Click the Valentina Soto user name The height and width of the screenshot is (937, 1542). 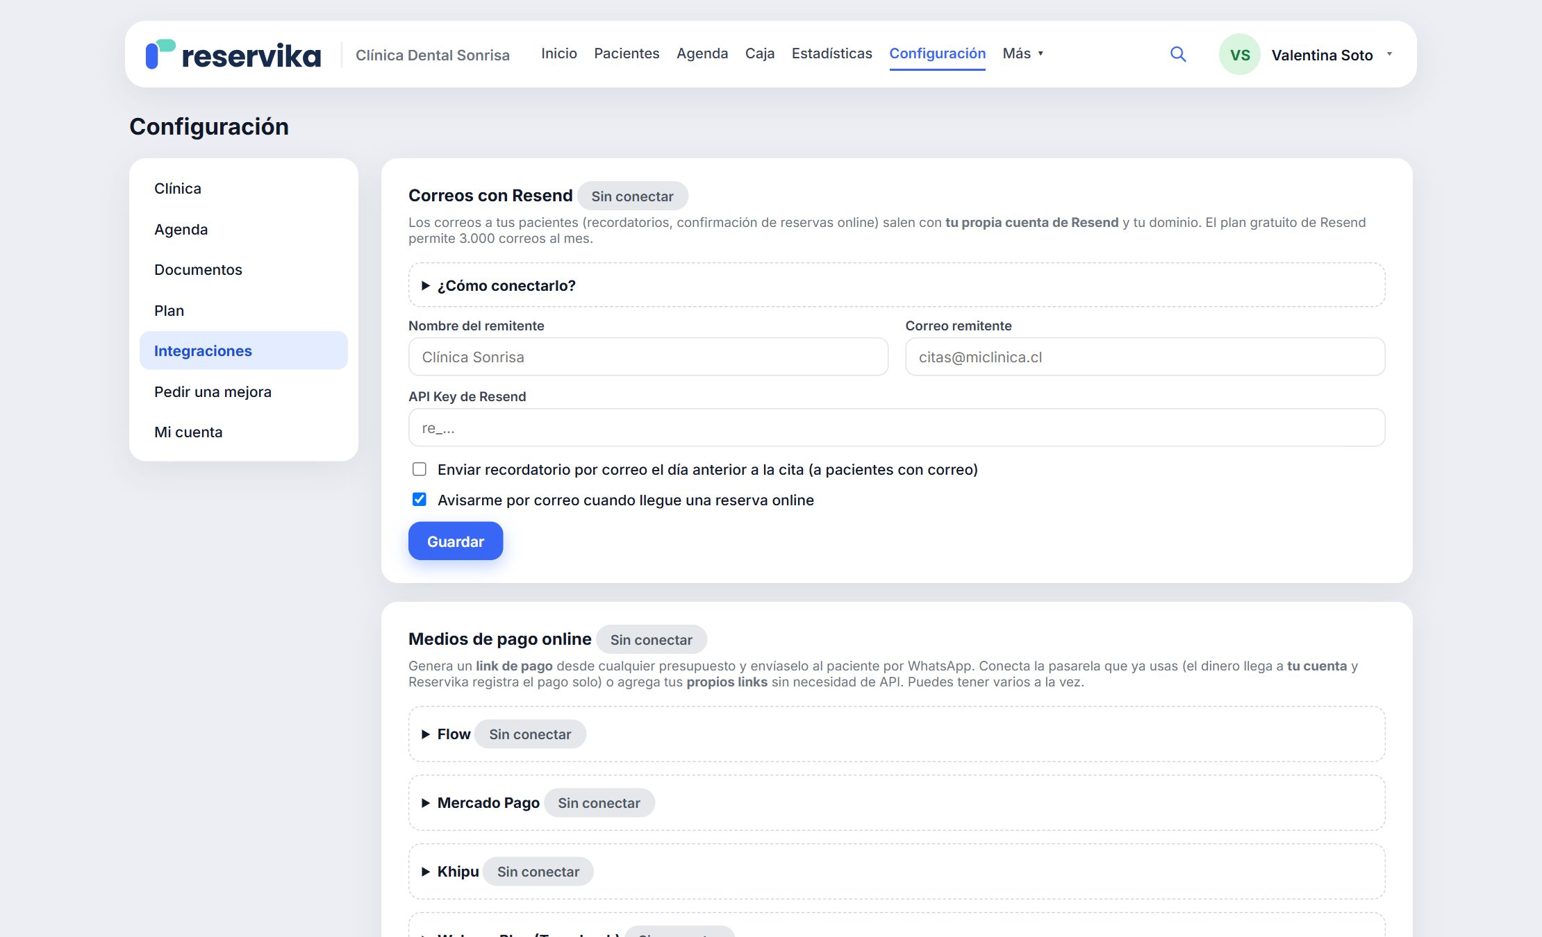coord(1322,55)
